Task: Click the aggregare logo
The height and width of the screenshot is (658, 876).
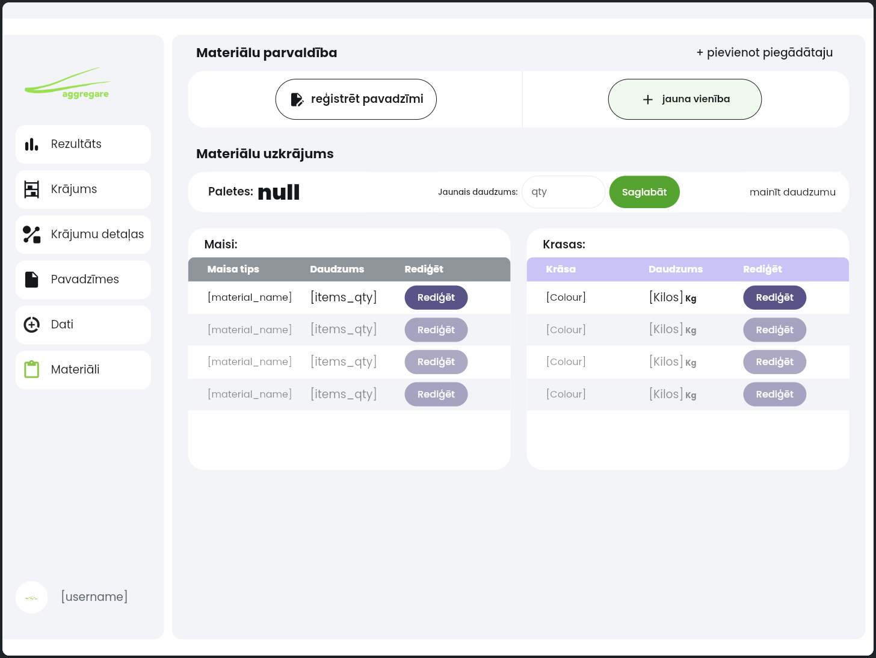Action: click(67, 84)
